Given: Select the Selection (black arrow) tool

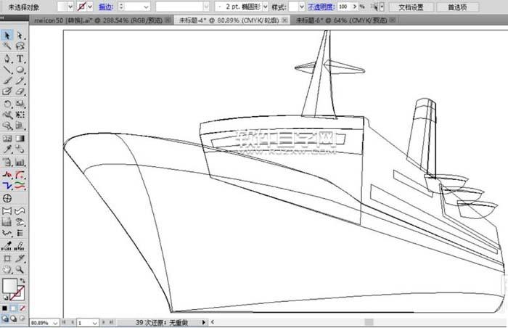Looking at the screenshot, I should coord(7,35).
